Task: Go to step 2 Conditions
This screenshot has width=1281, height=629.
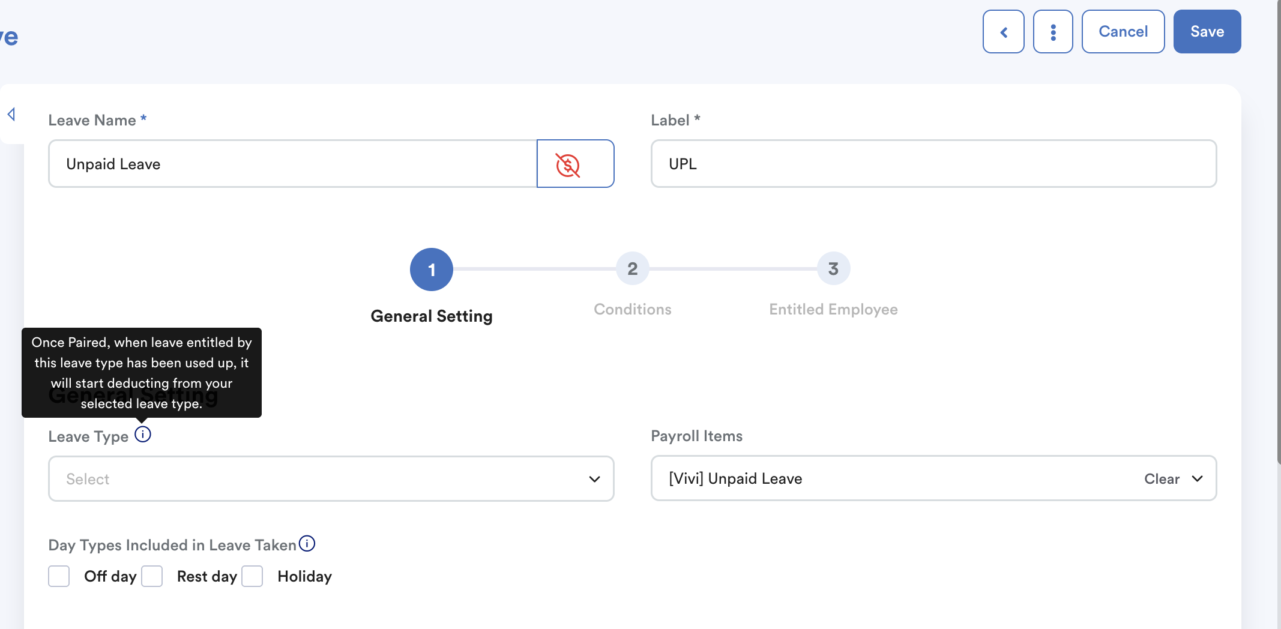Action: coord(633,269)
